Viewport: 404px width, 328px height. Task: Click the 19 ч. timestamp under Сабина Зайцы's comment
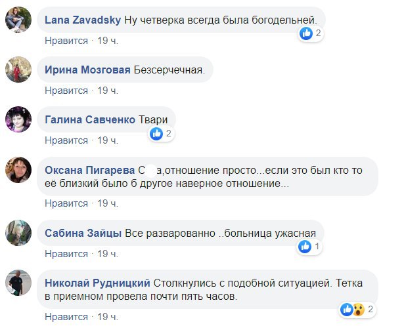click(x=108, y=253)
